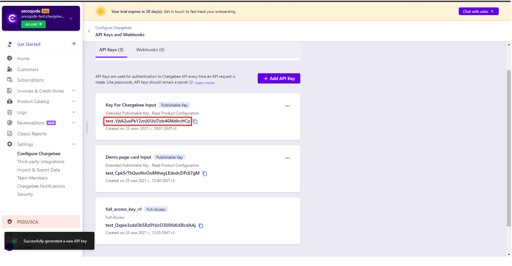
Task: Click the Product Catalog box icon
Action: coord(10,101)
